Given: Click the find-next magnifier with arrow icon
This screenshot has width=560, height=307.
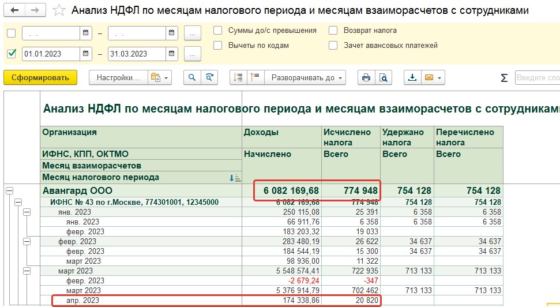Looking at the screenshot, I should [209, 77].
